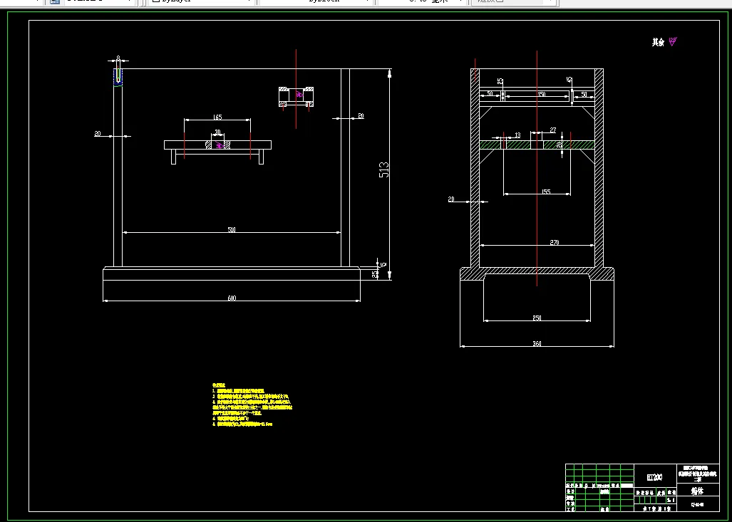
Task: Click the 25 base thickness dimension
Action: pos(375,274)
